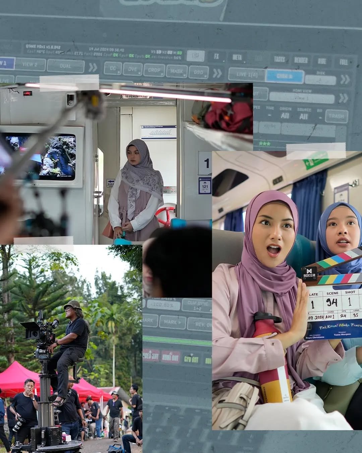Viewport: 362px width, 453px height.
Task: Open the RENDER panel
Action: (301, 60)
